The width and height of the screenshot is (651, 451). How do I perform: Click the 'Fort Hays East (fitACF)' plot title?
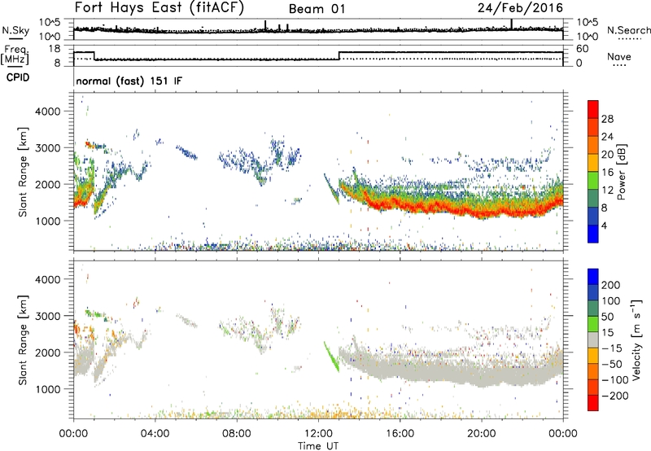159,7
